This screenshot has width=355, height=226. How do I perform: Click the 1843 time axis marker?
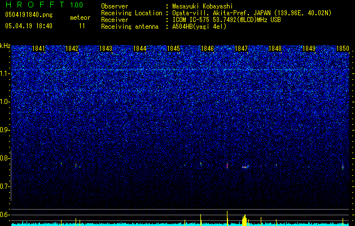pyautogui.click(x=106, y=49)
